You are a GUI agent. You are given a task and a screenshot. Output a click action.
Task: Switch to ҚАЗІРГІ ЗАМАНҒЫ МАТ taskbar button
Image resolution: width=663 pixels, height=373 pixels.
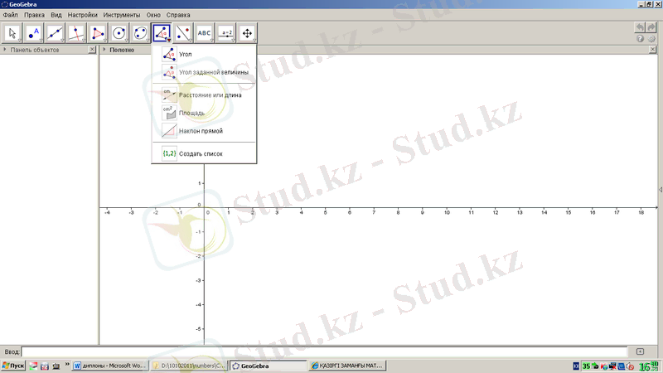click(347, 366)
